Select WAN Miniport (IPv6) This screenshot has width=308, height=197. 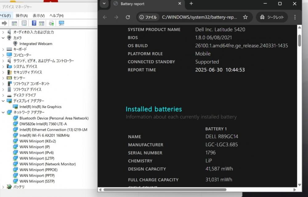click(x=36, y=153)
